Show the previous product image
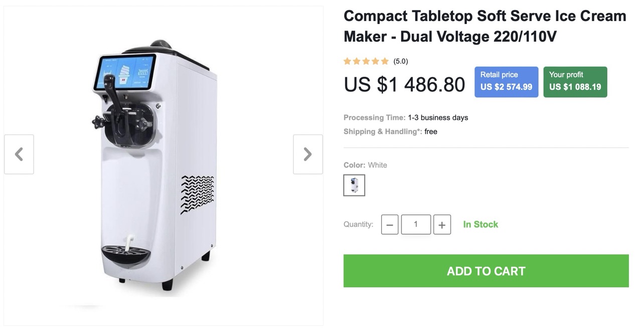Screen dimensions: 642x328 pyautogui.click(x=19, y=154)
